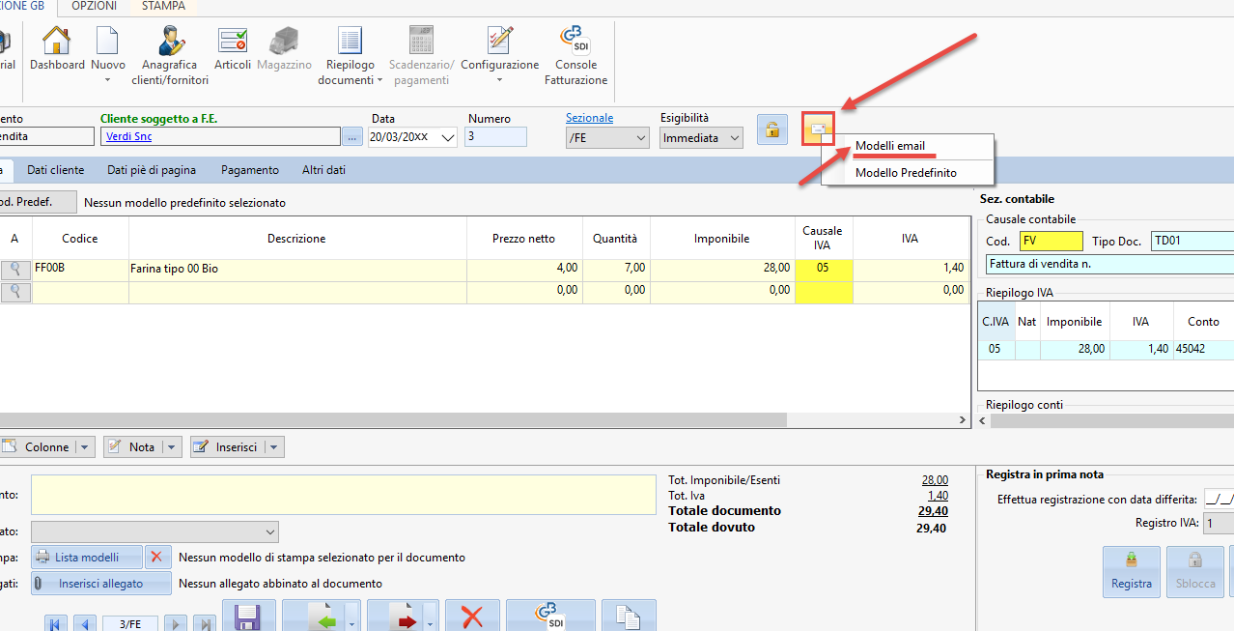Open the Sezionale /FE dropdown

tap(641, 138)
